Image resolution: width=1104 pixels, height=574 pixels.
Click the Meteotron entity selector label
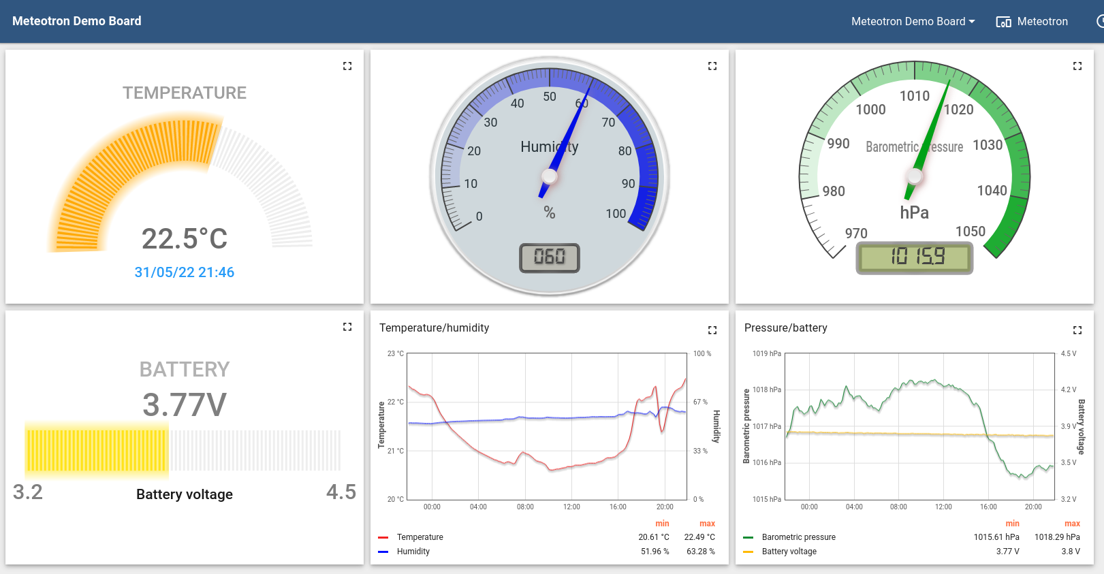(x=1042, y=22)
